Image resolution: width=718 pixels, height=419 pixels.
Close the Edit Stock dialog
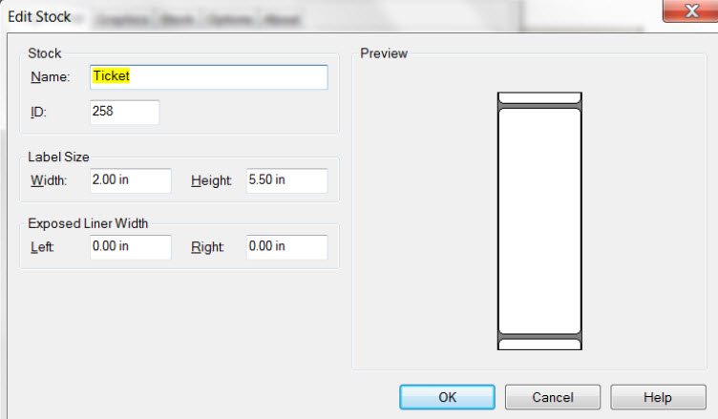coord(691,10)
